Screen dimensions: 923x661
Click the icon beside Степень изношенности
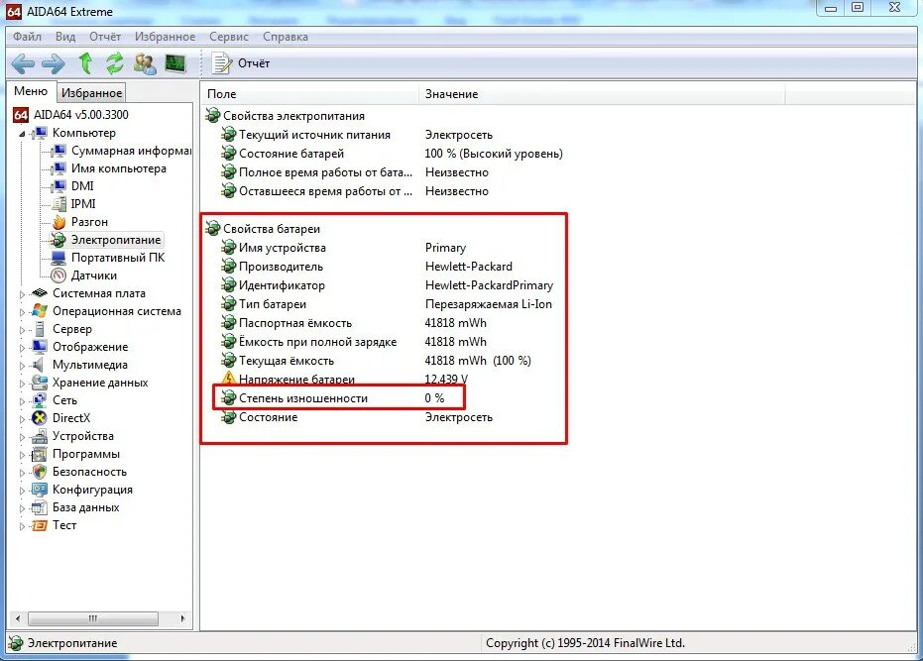[228, 398]
